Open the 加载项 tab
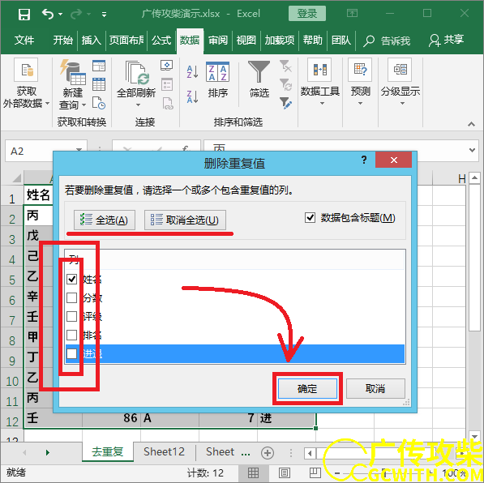The width and height of the screenshot is (484, 483). click(x=280, y=41)
